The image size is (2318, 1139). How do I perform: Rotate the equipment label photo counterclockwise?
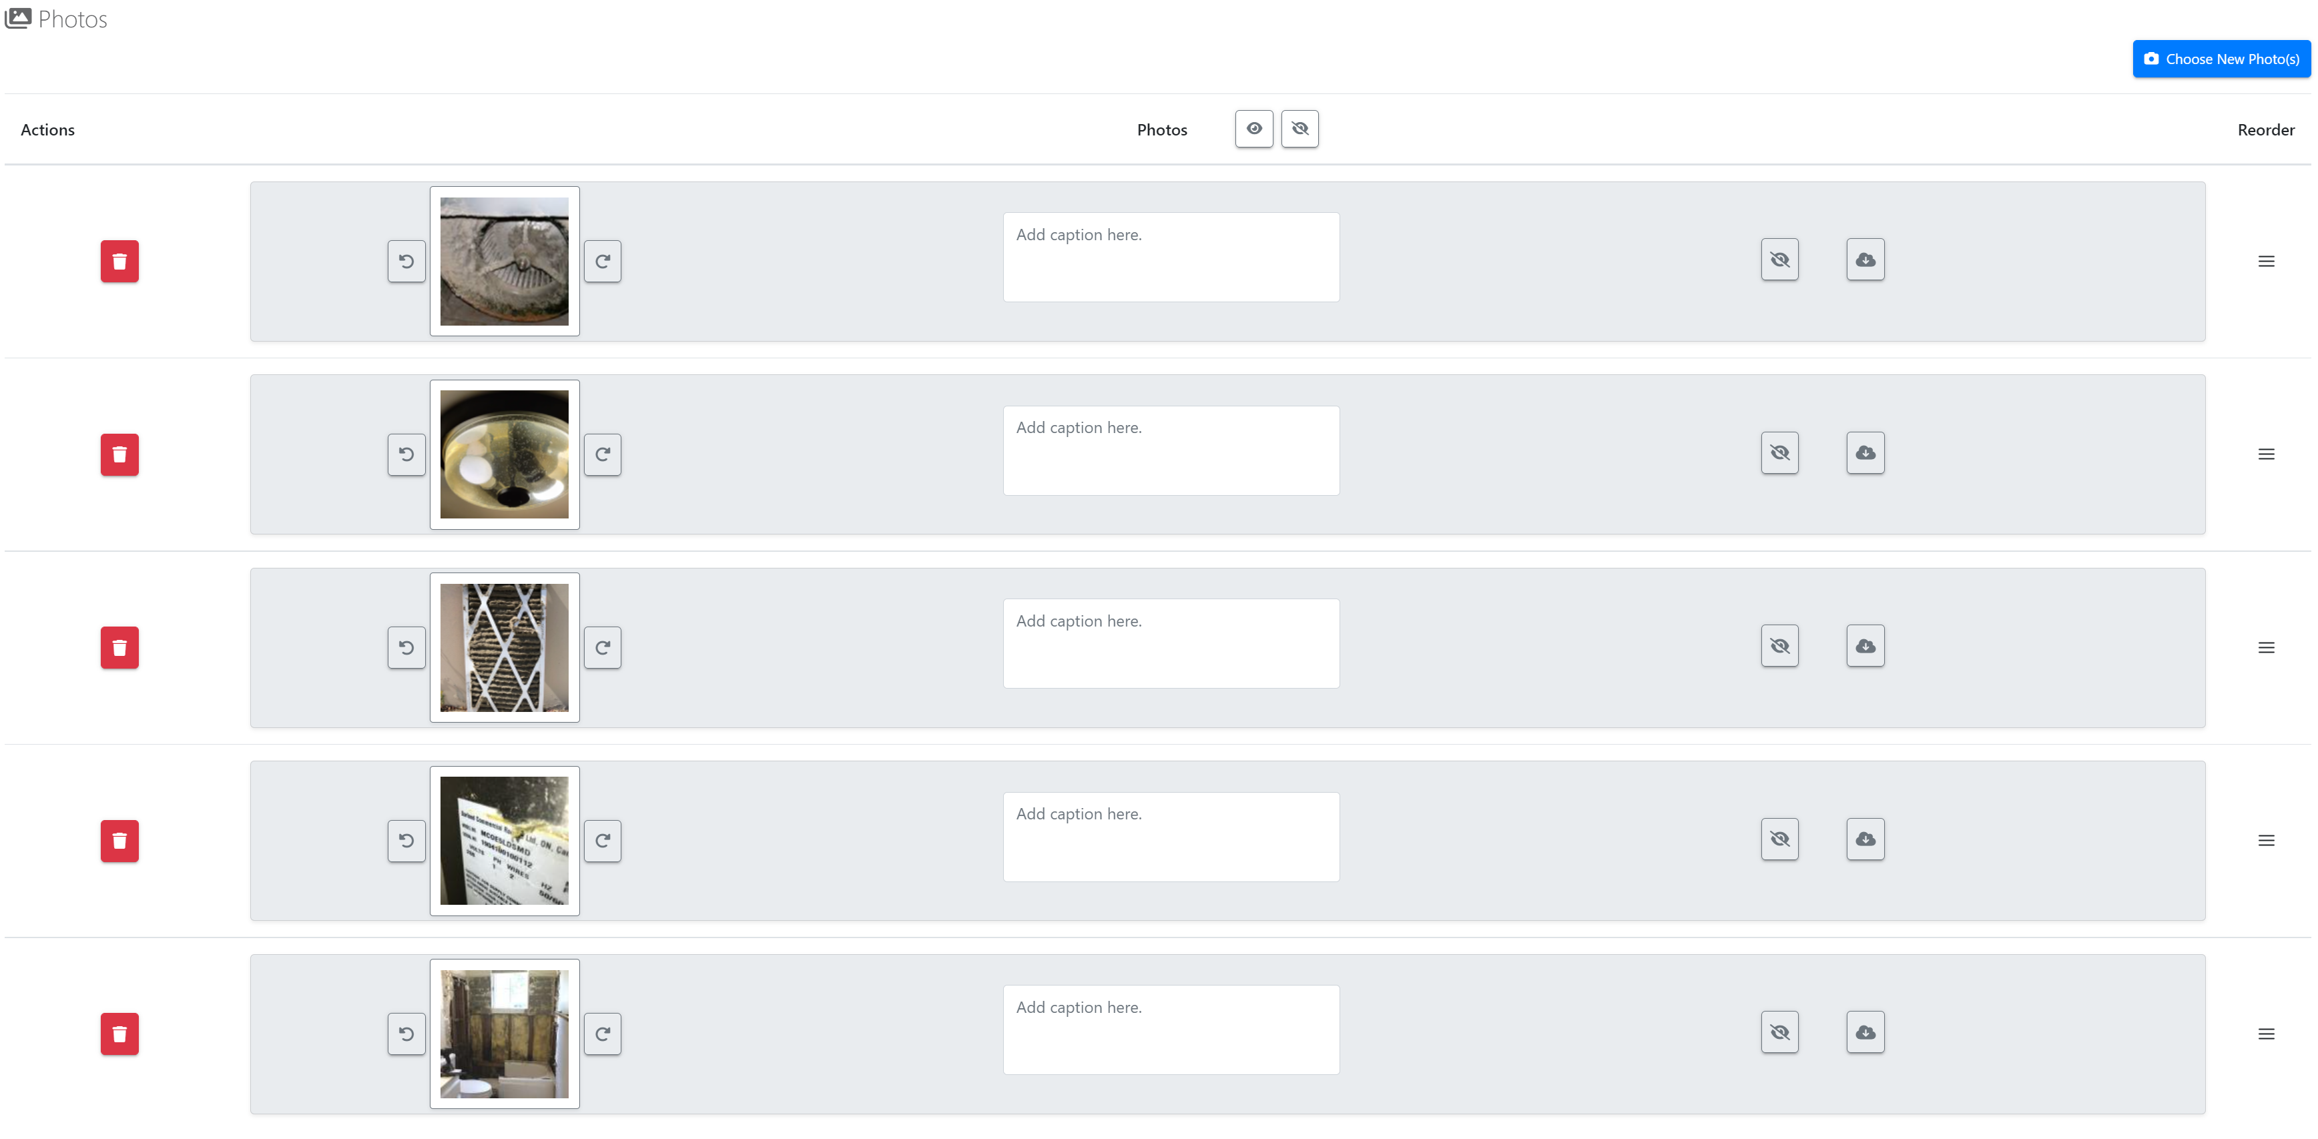[x=406, y=840]
